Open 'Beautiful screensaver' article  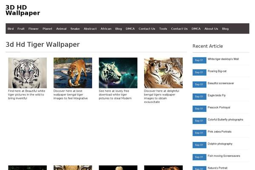pyautogui.click(x=221, y=83)
